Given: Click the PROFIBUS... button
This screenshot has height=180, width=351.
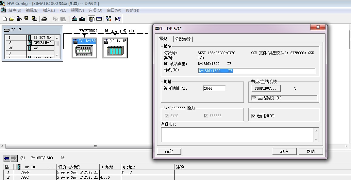Looking at the screenshot, I should pos(266,88).
